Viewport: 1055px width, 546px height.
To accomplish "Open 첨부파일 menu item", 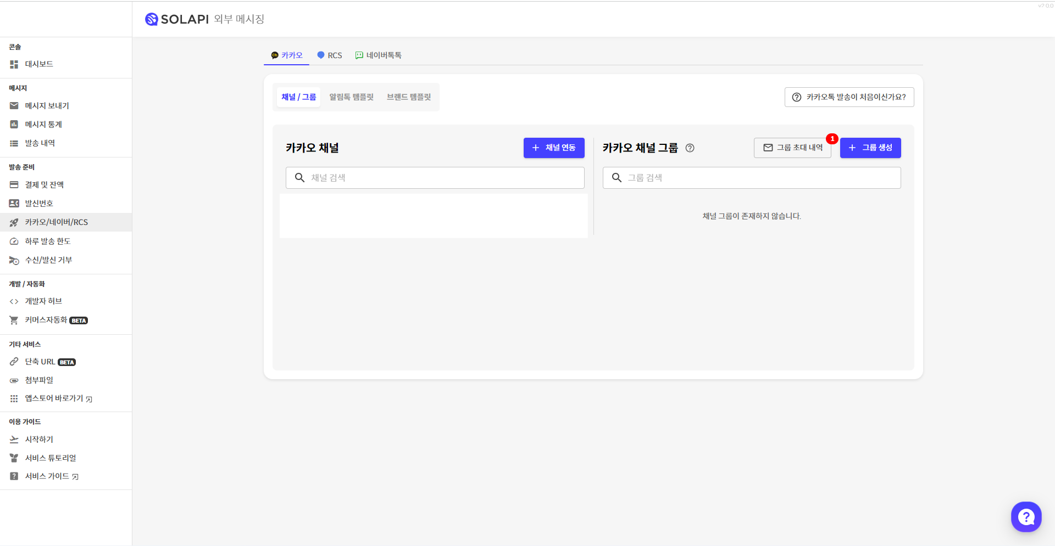I will point(66,380).
